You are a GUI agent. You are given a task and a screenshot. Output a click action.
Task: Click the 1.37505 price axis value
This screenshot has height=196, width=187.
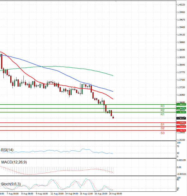[x=181, y=80]
